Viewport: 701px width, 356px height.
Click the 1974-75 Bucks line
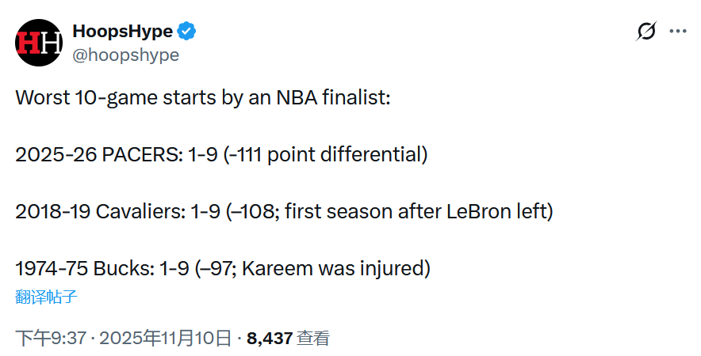click(x=223, y=268)
